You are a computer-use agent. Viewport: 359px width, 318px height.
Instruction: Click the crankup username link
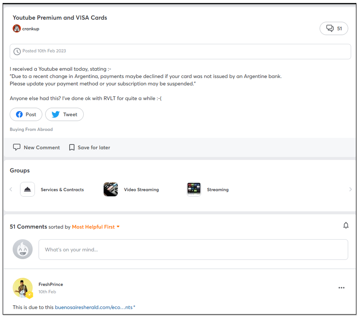click(30, 29)
